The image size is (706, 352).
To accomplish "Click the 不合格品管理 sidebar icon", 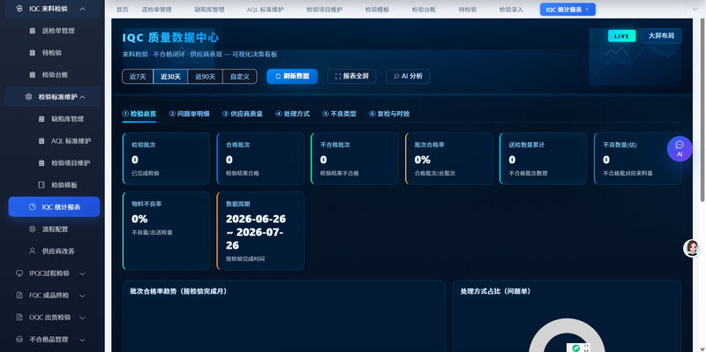I will click(19, 340).
